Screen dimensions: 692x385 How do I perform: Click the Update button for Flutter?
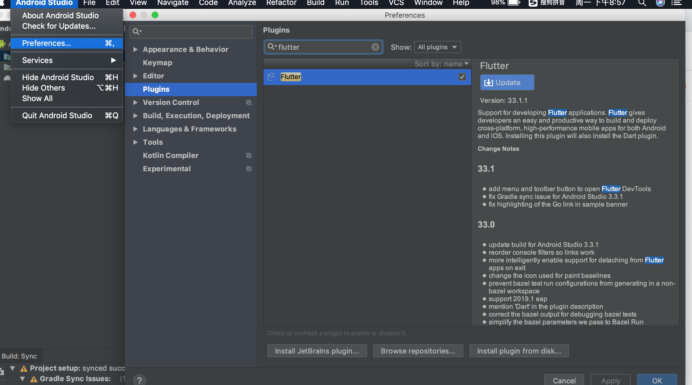point(507,82)
